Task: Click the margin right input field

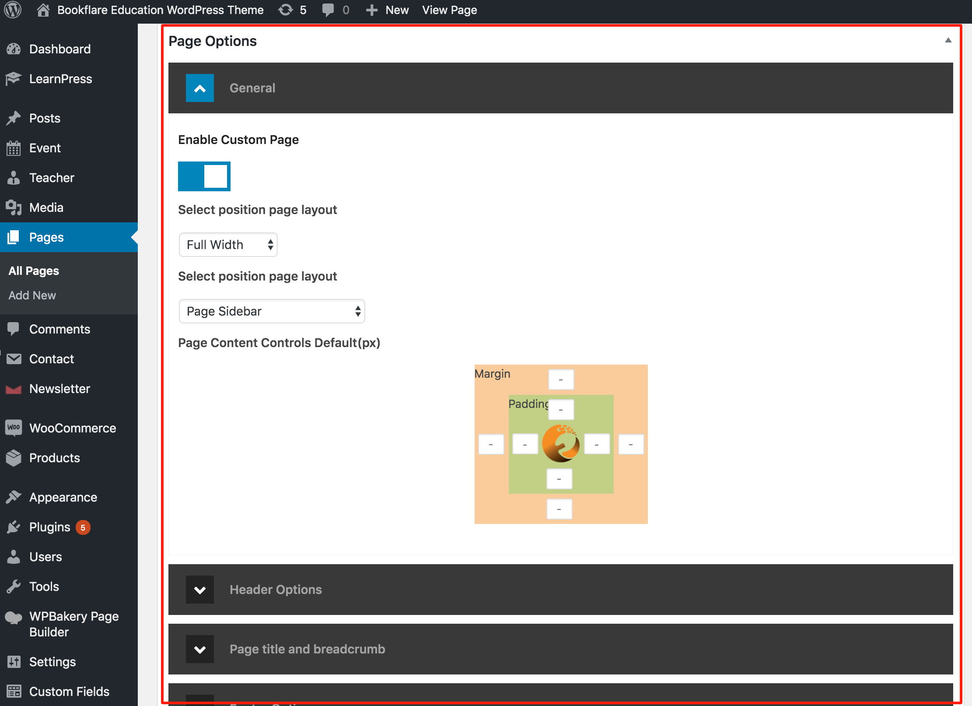Action: tap(631, 444)
